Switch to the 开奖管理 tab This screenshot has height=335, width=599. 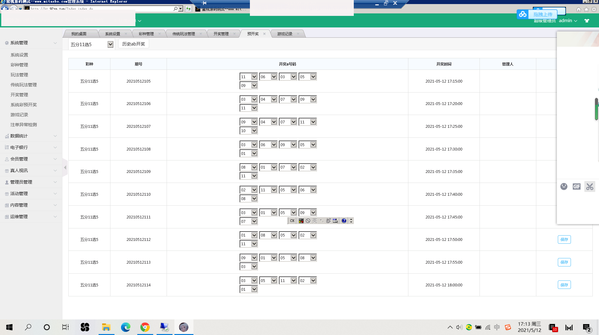[x=221, y=34]
